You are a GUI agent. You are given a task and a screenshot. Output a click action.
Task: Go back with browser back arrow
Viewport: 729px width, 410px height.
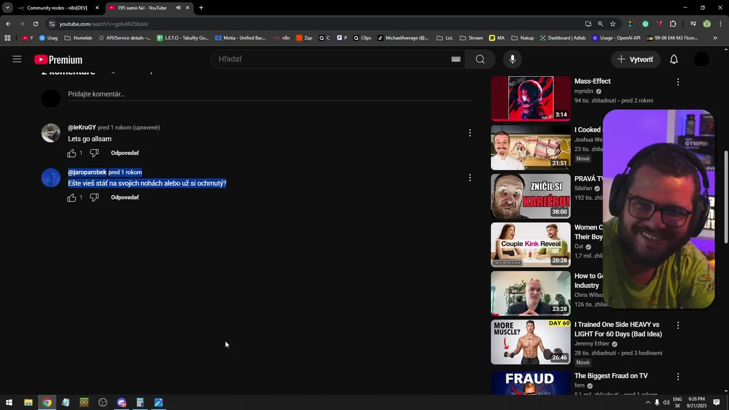pyautogui.click(x=8, y=24)
